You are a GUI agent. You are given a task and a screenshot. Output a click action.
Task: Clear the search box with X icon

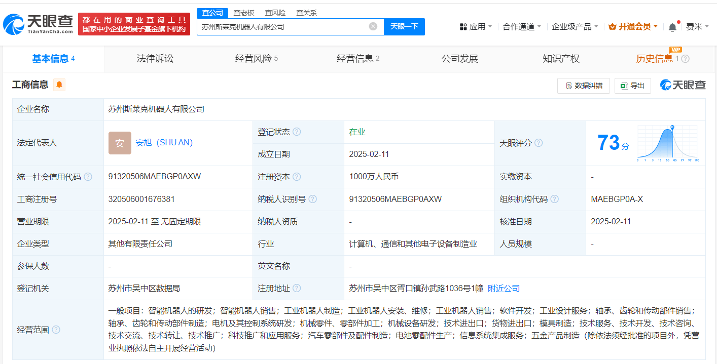[x=373, y=26]
